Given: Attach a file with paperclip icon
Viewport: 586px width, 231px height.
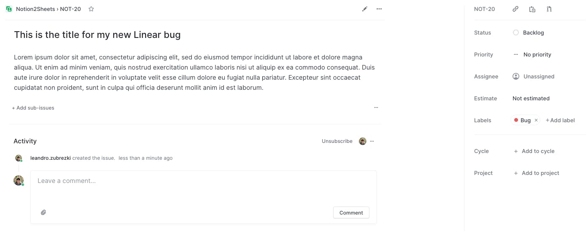Looking at the screenshot, I should [43, 212].
